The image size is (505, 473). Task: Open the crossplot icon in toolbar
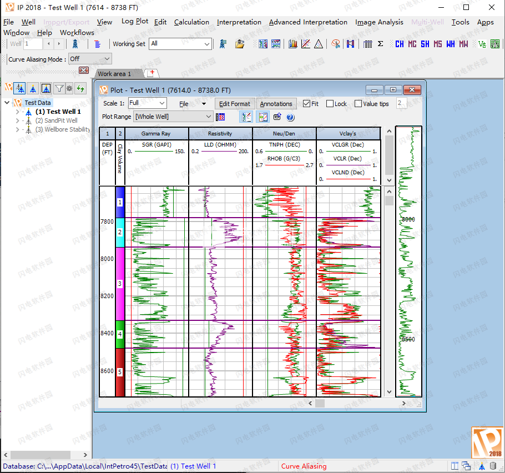tap(306, 44)
